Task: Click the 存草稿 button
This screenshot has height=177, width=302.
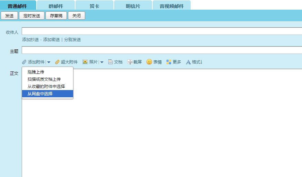Action: click(56, 16)
